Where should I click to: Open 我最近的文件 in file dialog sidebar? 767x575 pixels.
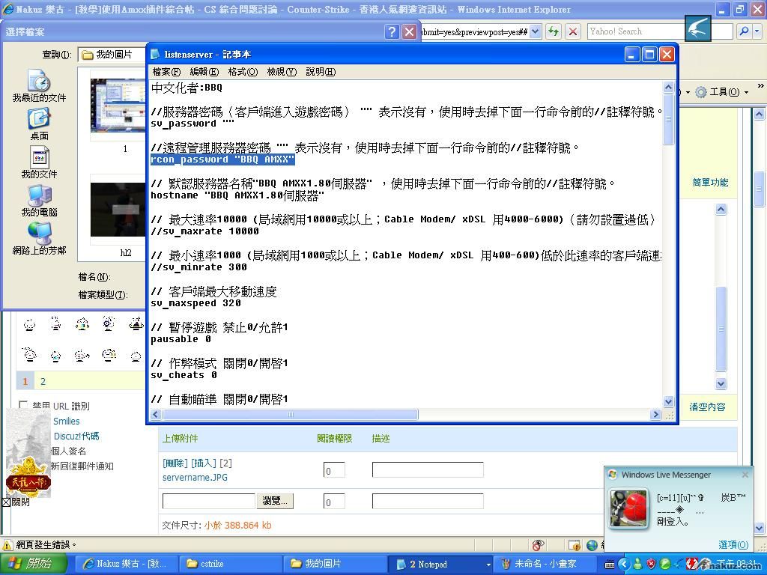[x=39, y=85]
